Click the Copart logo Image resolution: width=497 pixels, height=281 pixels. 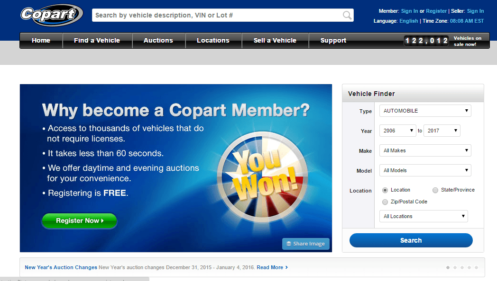point(52,15)
